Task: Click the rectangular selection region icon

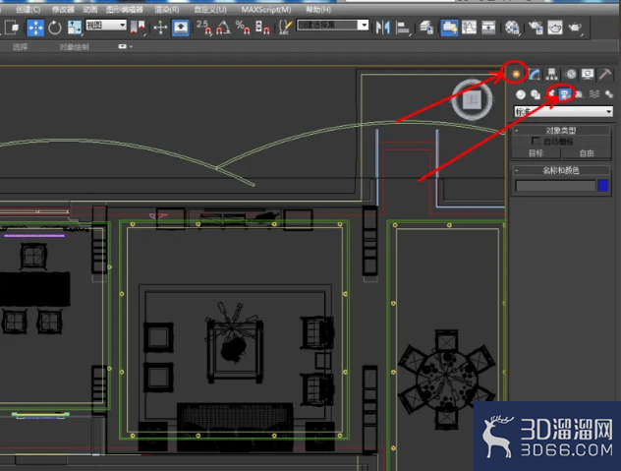Action: coord(12,28)
